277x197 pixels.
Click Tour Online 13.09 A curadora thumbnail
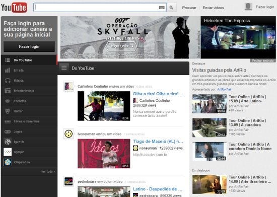[210, 127]
